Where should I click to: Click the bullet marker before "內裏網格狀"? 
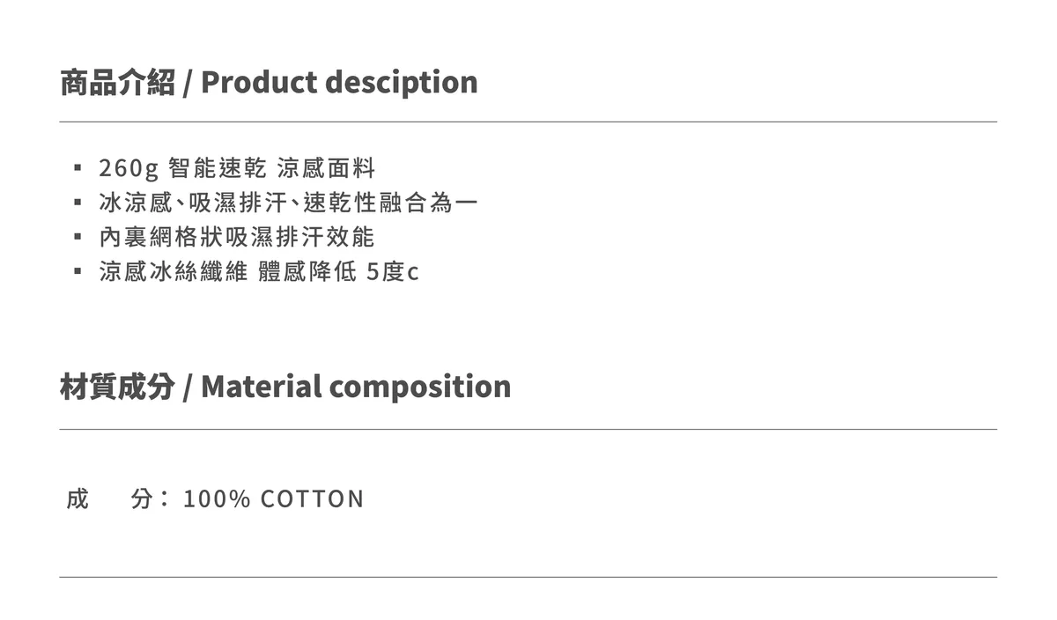point(78,237)
